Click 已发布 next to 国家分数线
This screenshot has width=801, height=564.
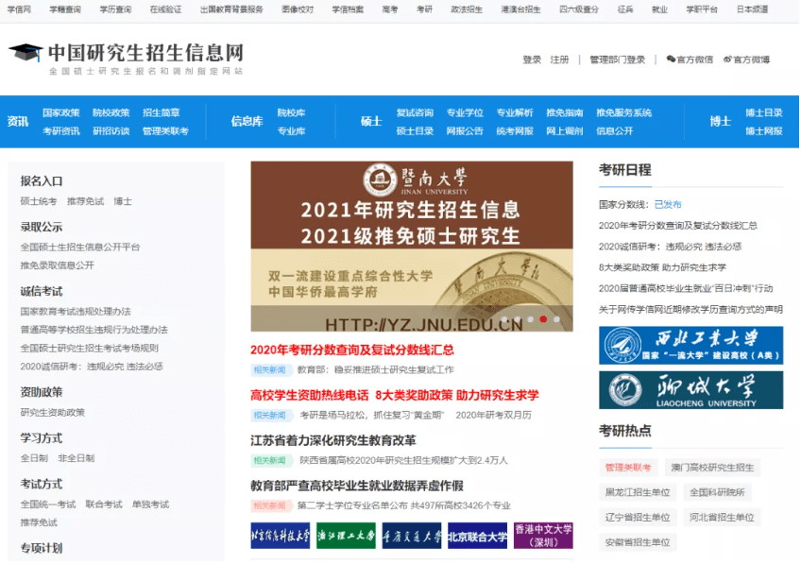[668, 204]
